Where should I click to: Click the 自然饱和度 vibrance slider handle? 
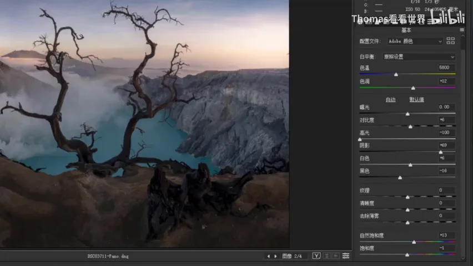(414, 242)
